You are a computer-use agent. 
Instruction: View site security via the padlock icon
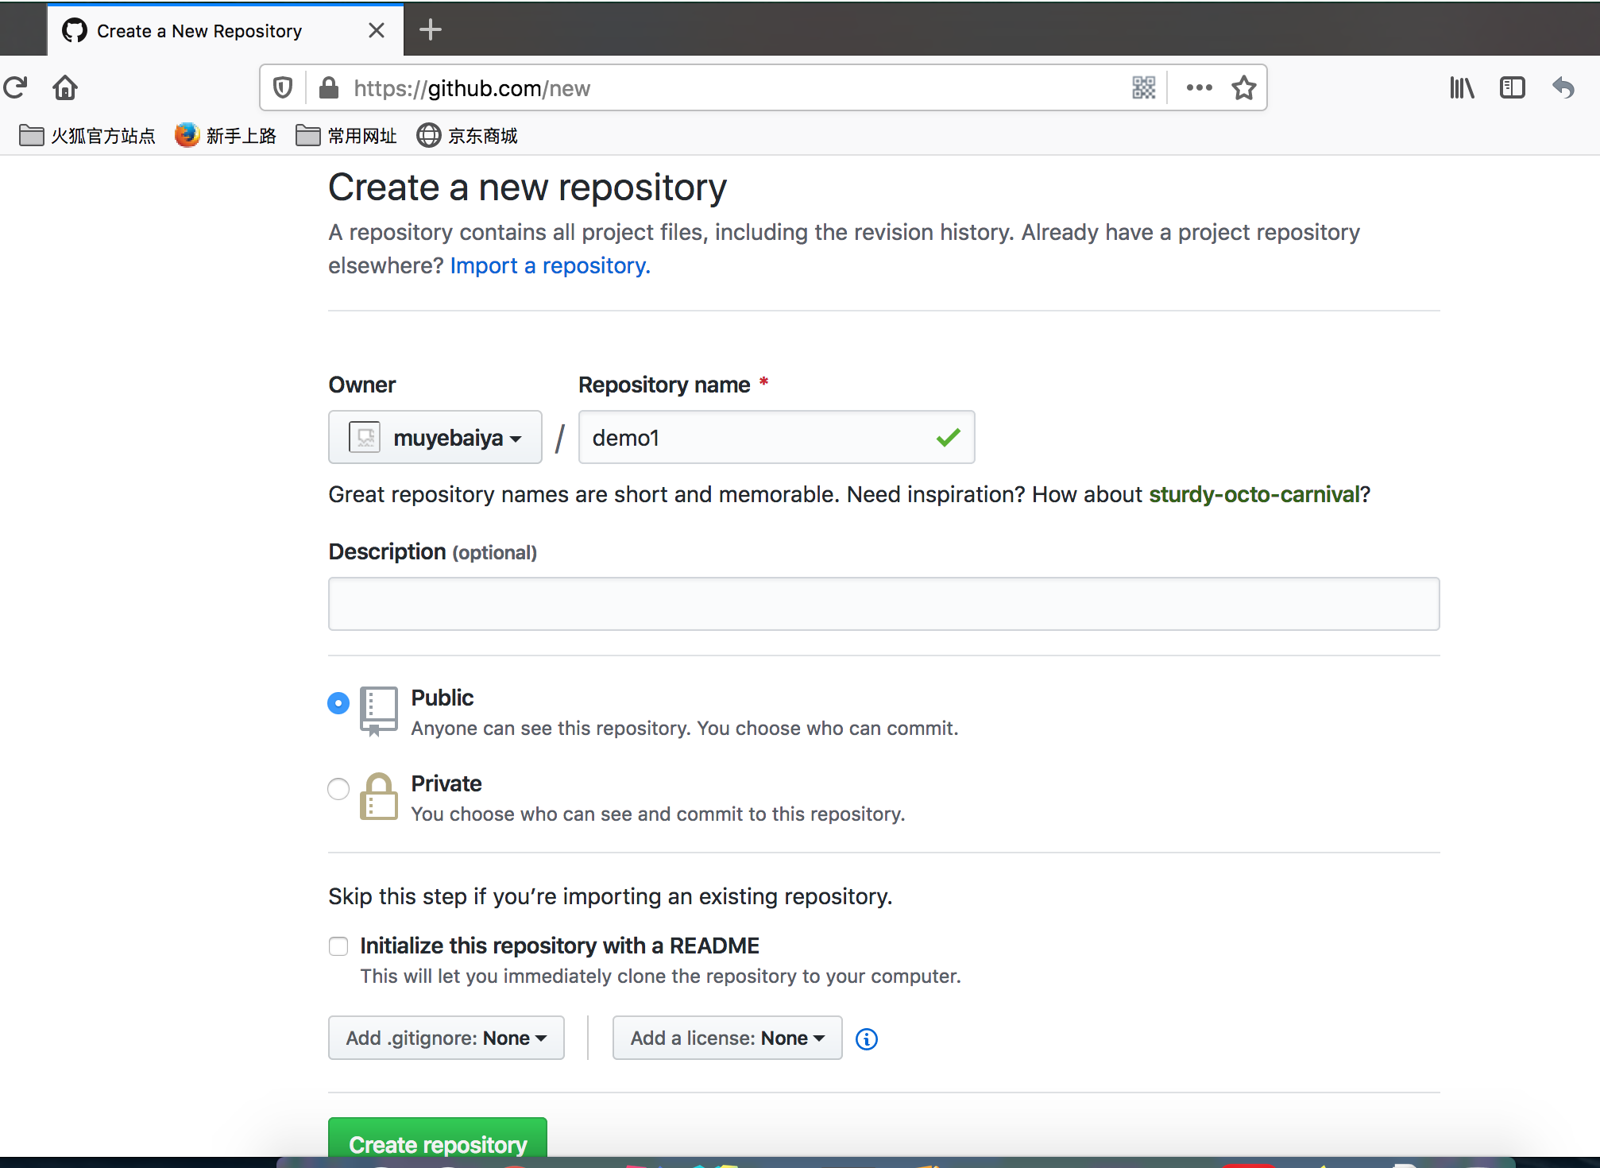pyautogui.click(x=329, y=87)
